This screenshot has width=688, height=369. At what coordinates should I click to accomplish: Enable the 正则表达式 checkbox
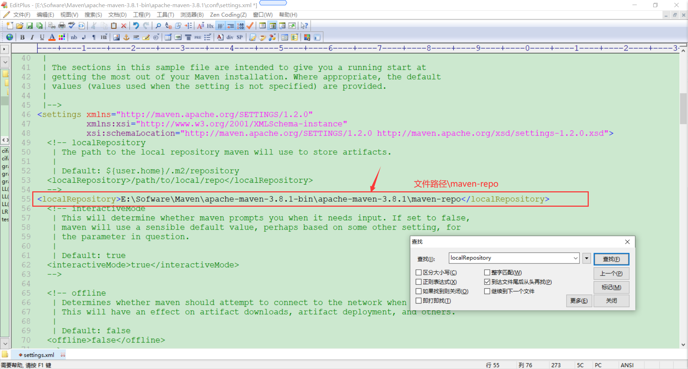pos(418,282)
